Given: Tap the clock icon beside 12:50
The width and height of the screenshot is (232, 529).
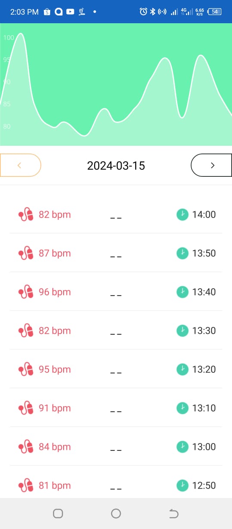Looking at the screenshot, I should pyautogui.click(x=183, y=486).
